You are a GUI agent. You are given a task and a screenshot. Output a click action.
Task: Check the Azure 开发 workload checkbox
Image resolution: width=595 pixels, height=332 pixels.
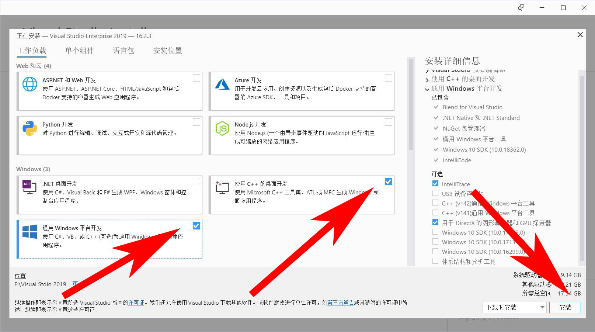[x=389, y=78]
